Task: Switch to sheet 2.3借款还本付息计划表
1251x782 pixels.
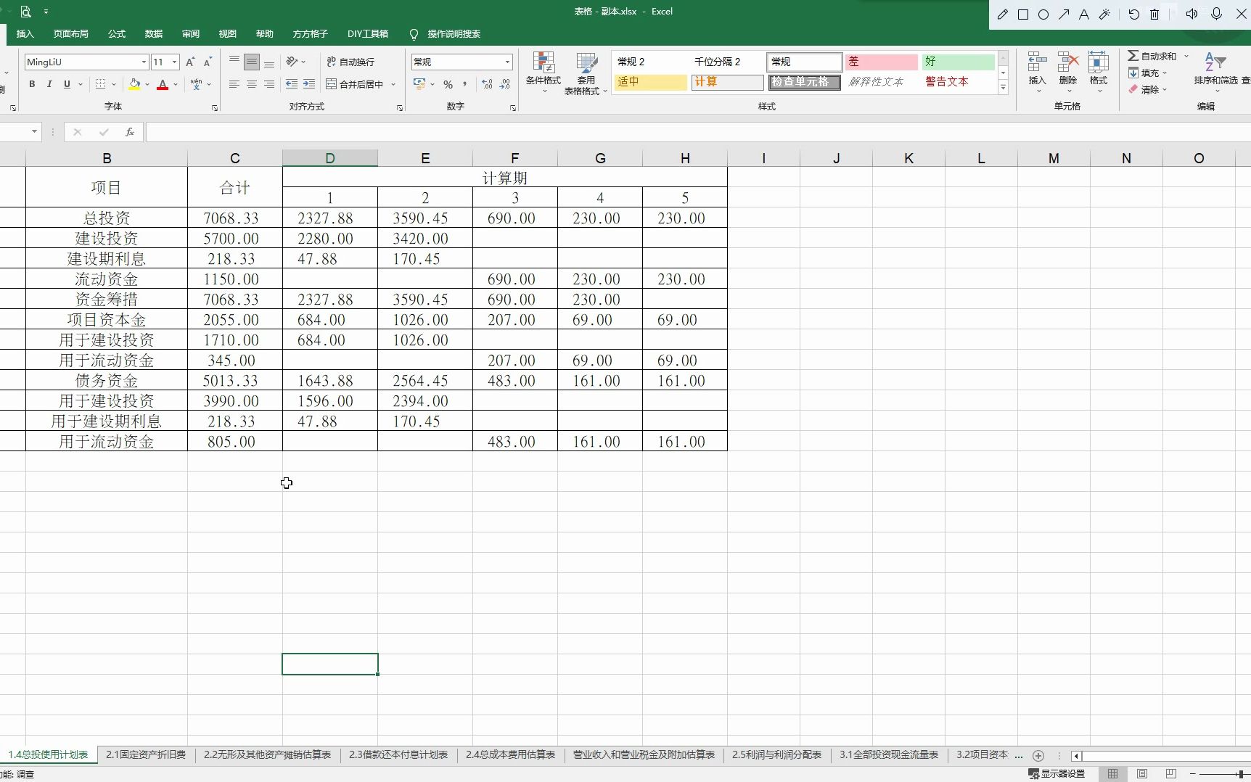Action: click(398, 755)
